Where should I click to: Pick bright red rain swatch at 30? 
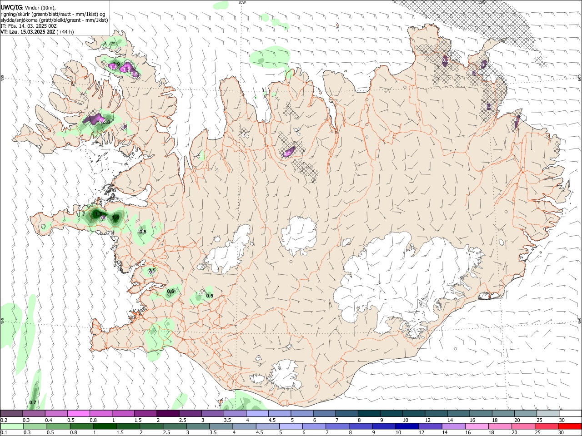570,426
